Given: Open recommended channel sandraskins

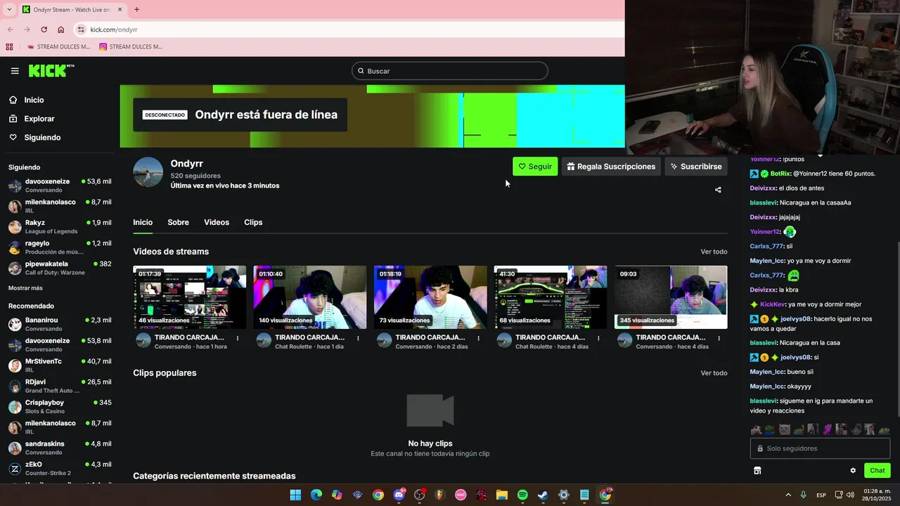Looking at the screenshot, I should click(60, 448).
